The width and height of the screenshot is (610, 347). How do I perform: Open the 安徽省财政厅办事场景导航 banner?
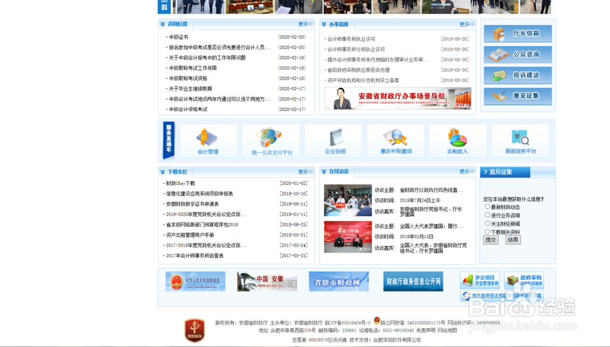(x=398, y=98)
